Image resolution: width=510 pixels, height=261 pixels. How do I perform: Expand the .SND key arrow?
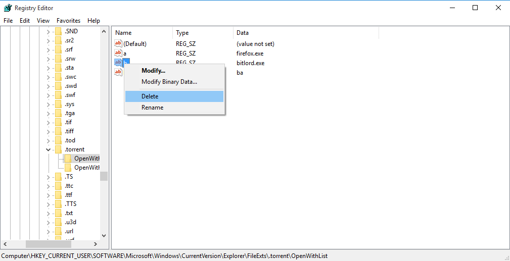[49, 32]
